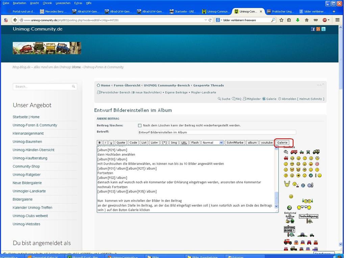Image resolution: width=346 pixels, height=258 pixels.
Task: Open the Schriftfarbe font color picker
Action: tap(235, 143)
